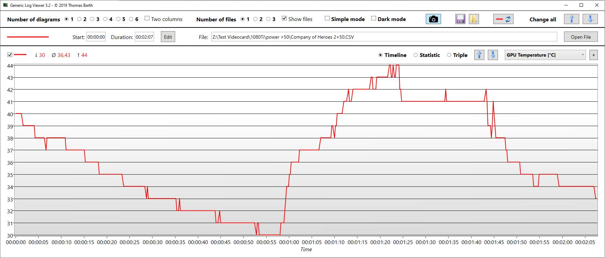Select 2 for Number of files

(x=255, y=19)
